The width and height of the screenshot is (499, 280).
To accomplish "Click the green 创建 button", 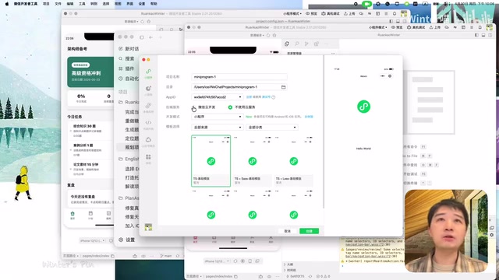I will (x=309, y=231).
